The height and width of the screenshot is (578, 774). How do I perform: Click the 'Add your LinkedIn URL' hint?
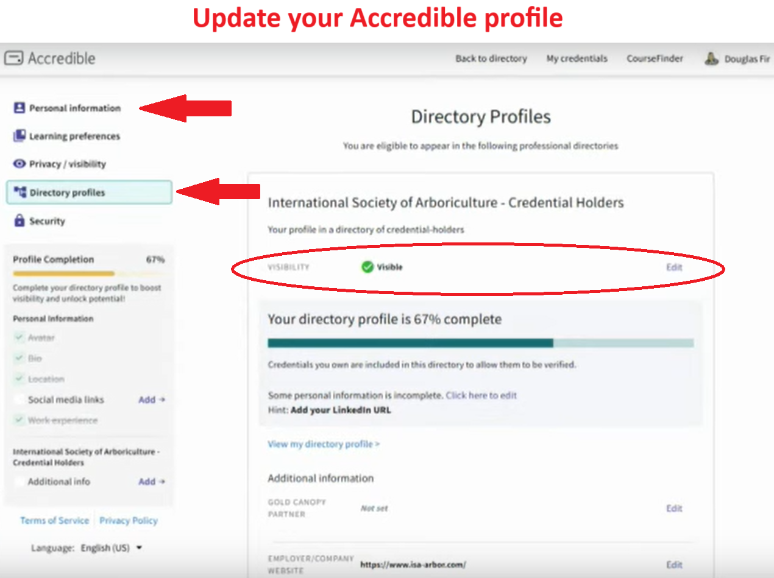pos(341,410)
